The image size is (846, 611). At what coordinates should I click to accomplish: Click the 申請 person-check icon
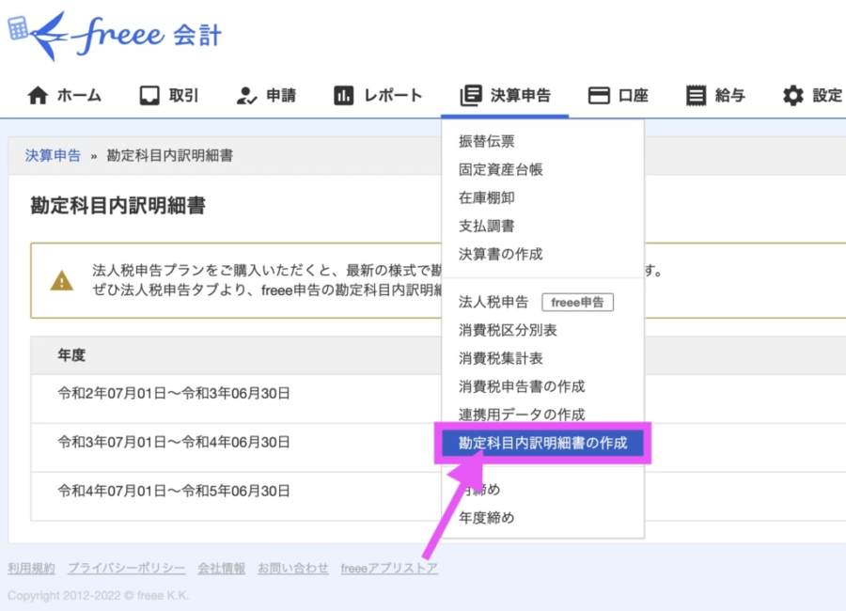pos(246,95)
